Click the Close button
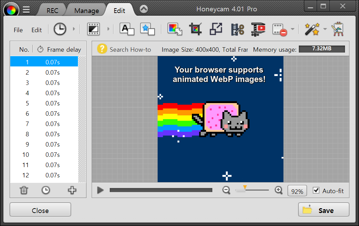359x226 pixels. click(x=40, y=210)
